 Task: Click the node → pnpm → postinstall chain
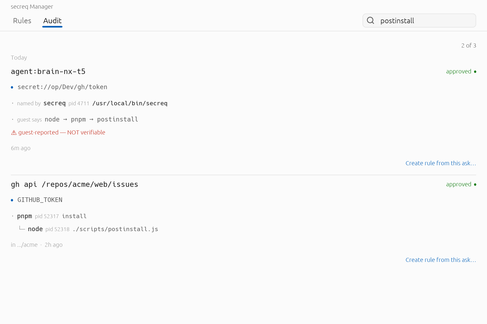pos(91,119)
